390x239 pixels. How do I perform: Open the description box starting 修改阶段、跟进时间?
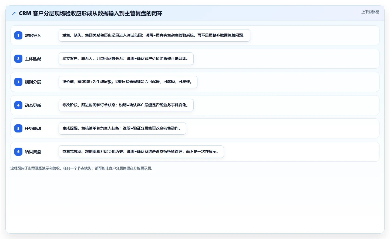(126, 105)
